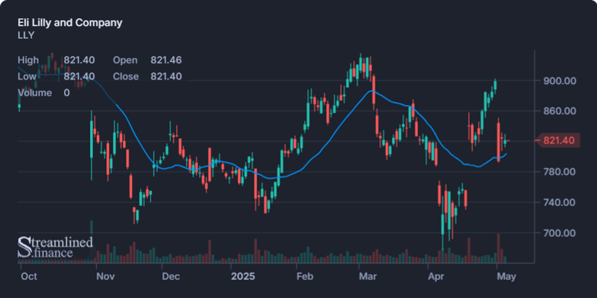Click the 821.40 current price tag

(x=559, y=141)
